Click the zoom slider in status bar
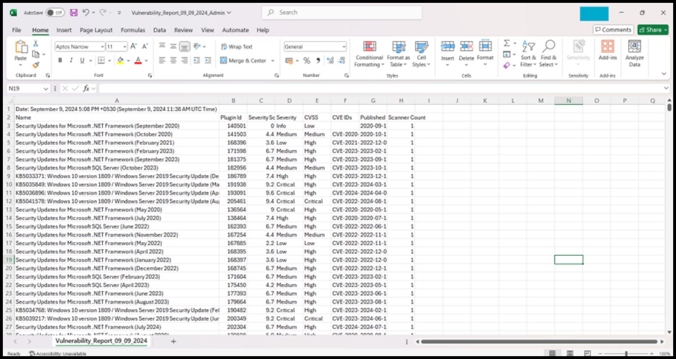 626,354
